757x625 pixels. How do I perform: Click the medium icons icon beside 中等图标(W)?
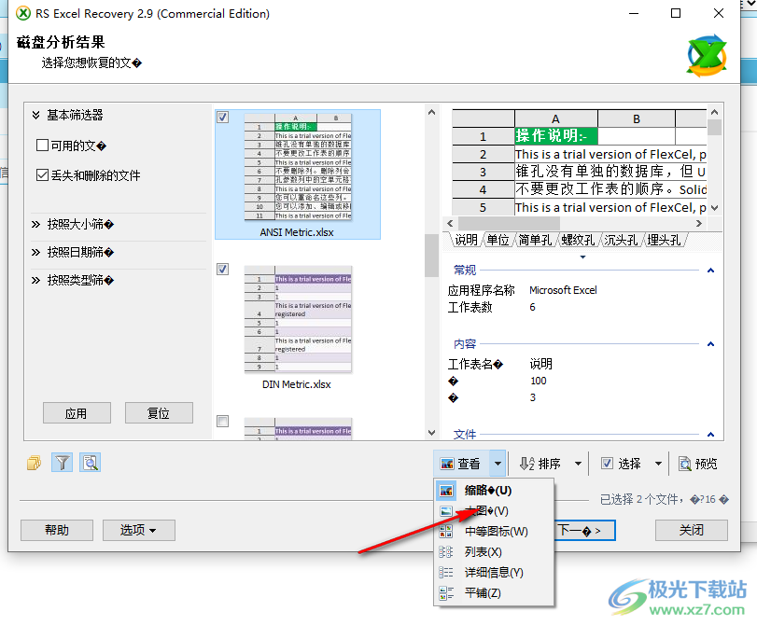pos(446,532)
